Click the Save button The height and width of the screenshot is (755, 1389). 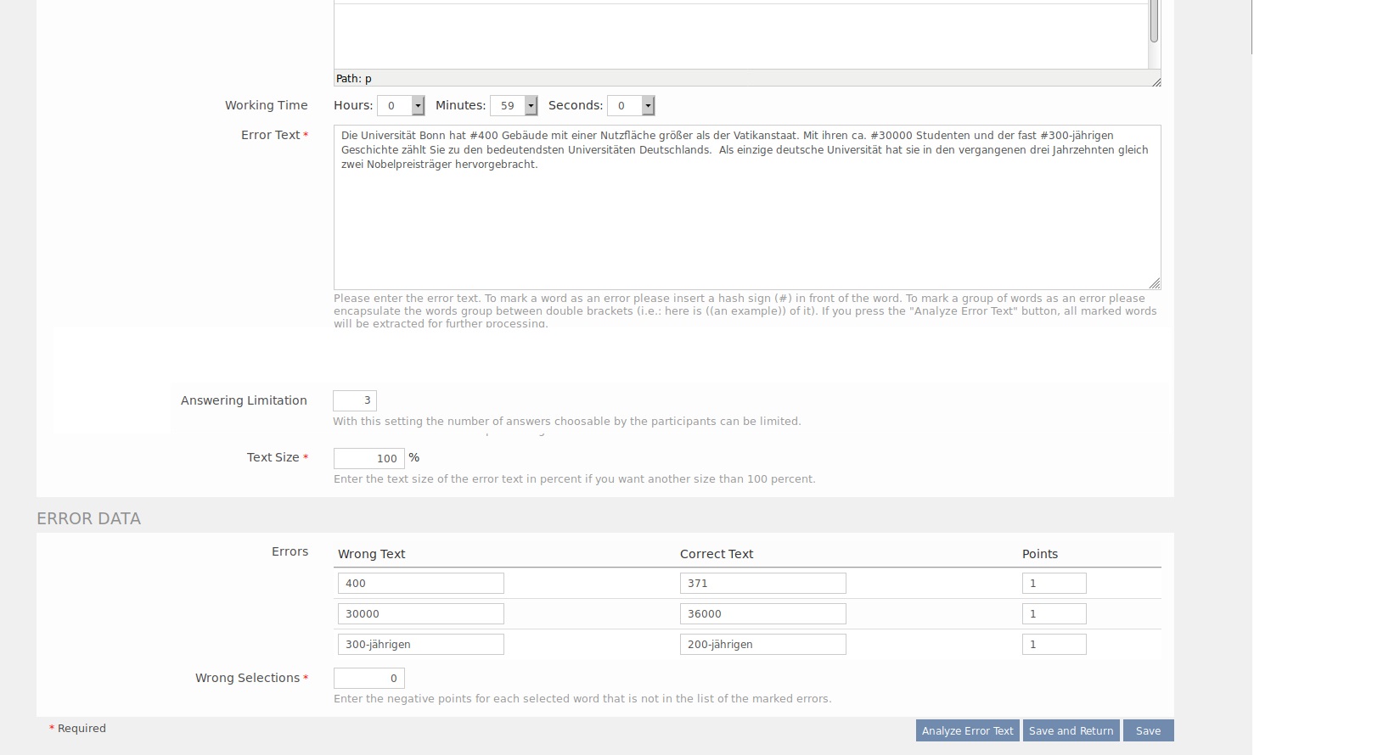pos(1148,731)
